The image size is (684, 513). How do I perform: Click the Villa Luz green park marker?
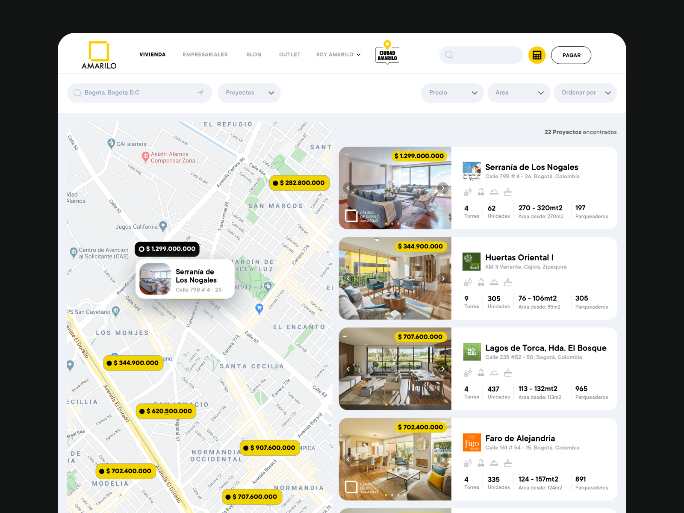(268, 286)
